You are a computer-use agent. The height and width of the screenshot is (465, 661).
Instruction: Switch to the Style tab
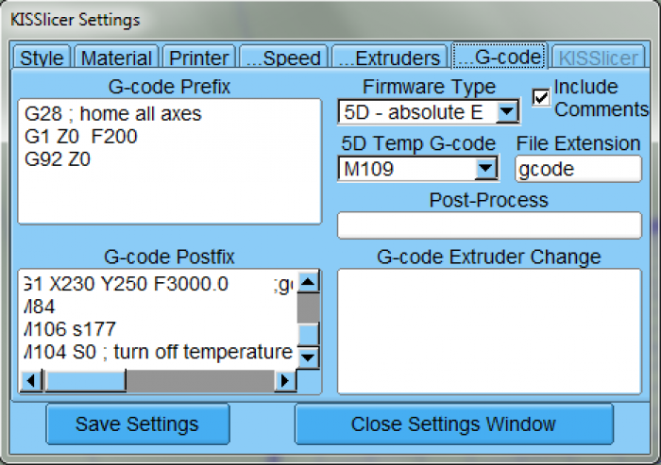click(42, 58)
